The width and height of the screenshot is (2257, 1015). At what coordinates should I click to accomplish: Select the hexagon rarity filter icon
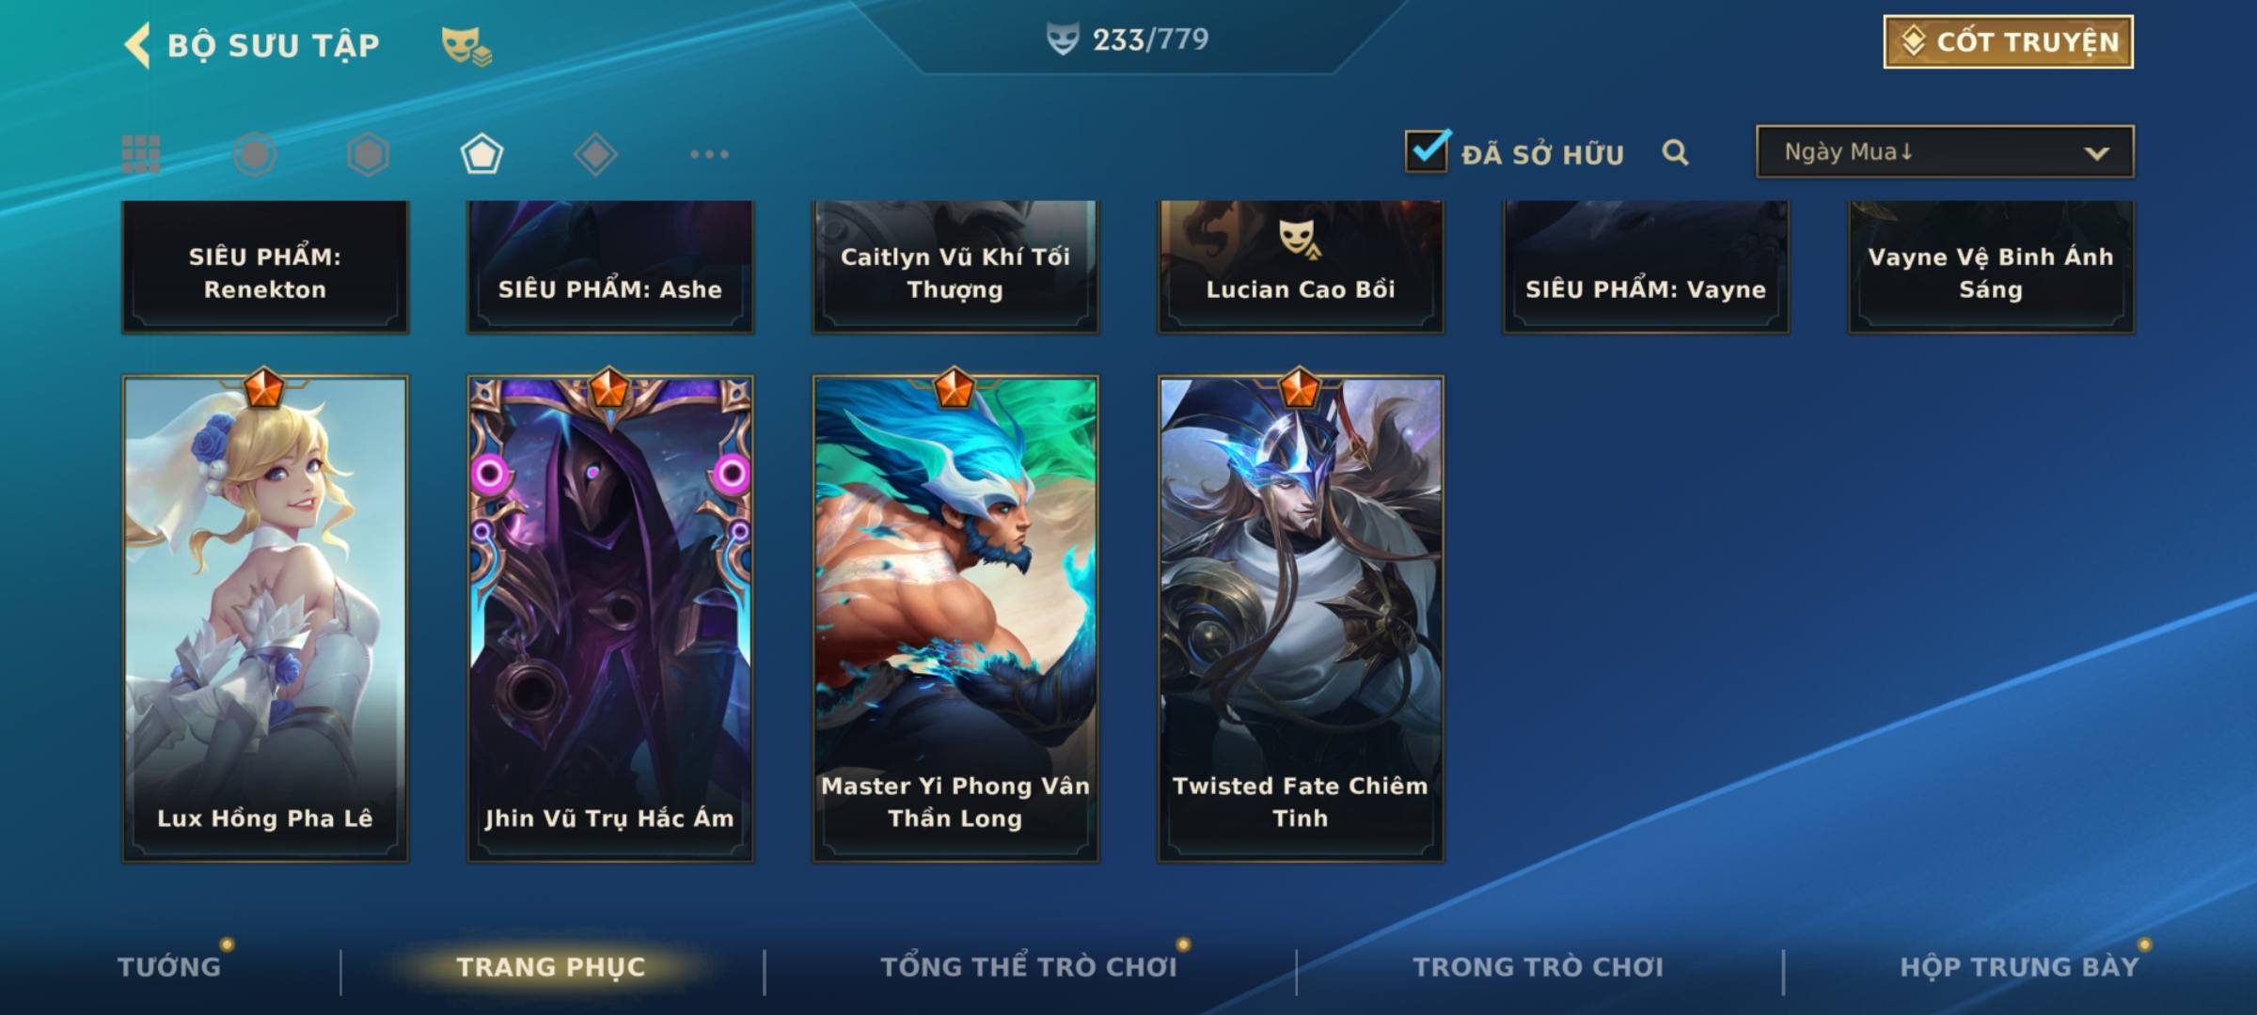pos(368,154)
